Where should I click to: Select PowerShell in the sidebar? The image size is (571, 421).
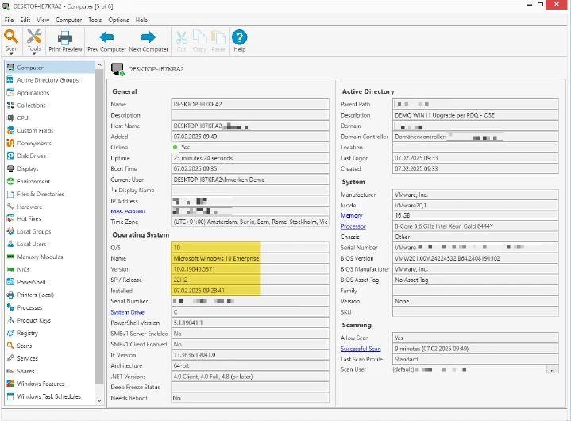point(31,282)
